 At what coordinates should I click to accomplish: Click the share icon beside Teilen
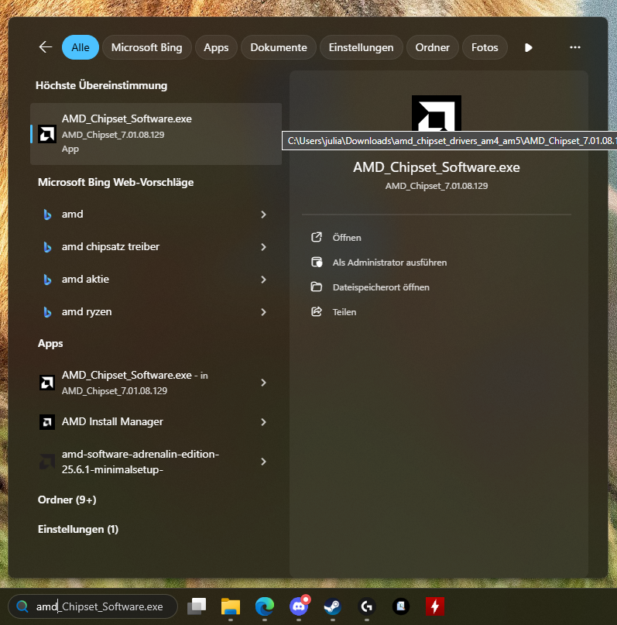click(x=317, y=311)
